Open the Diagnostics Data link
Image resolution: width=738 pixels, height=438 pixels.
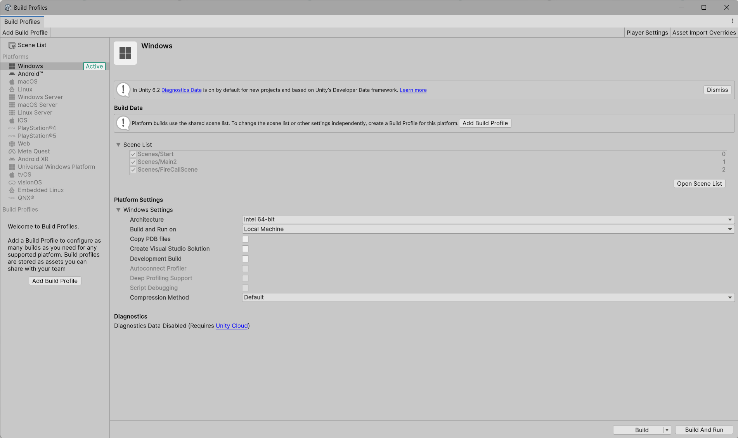[181, 90]
